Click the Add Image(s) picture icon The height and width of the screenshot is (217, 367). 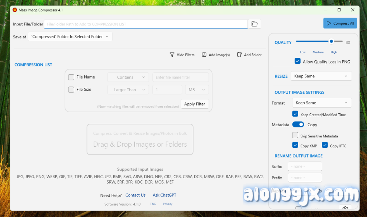point(204,55)
